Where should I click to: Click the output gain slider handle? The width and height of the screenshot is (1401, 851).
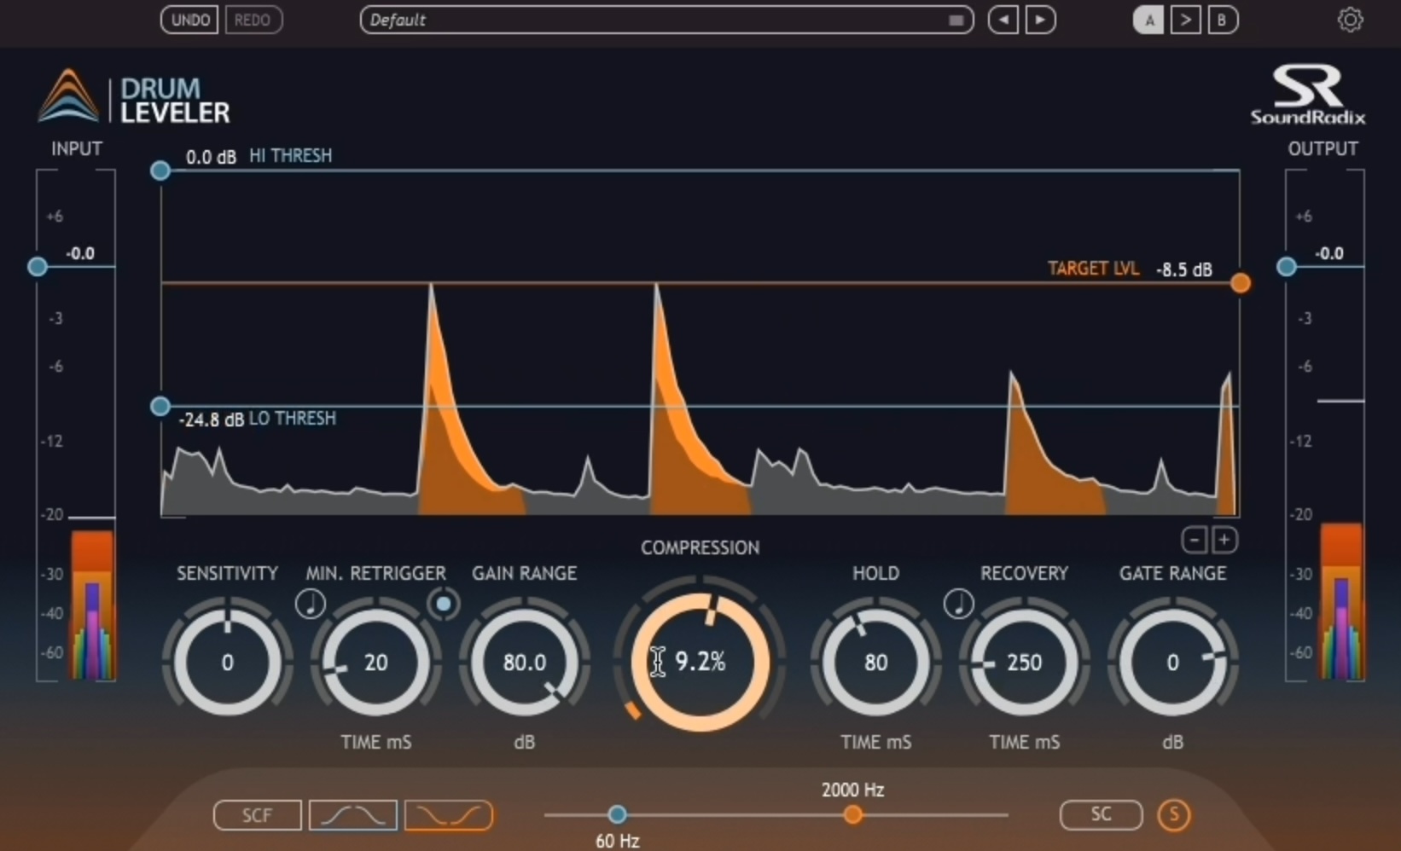1287,267
